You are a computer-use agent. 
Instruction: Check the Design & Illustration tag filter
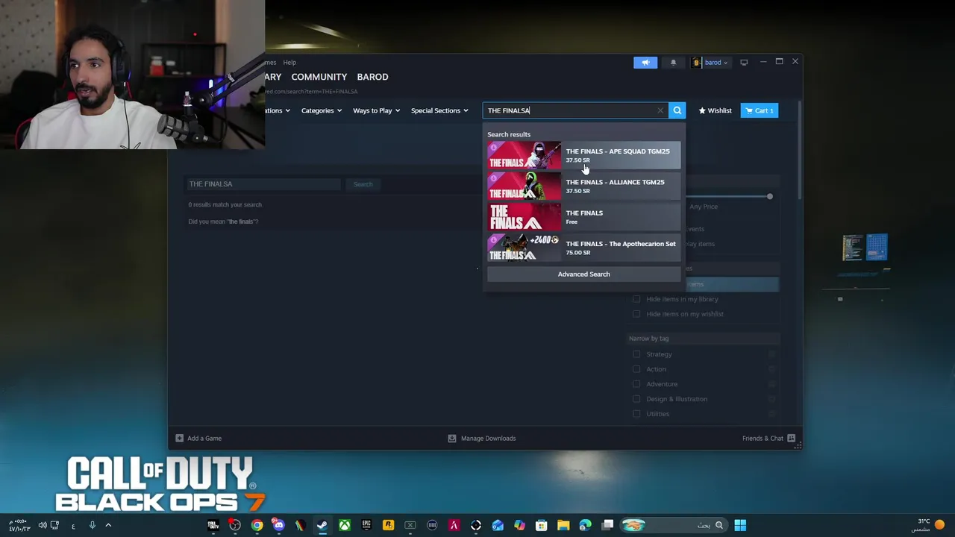click(x=636, y=399)
